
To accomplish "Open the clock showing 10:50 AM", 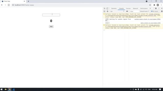I will (155, 89).
